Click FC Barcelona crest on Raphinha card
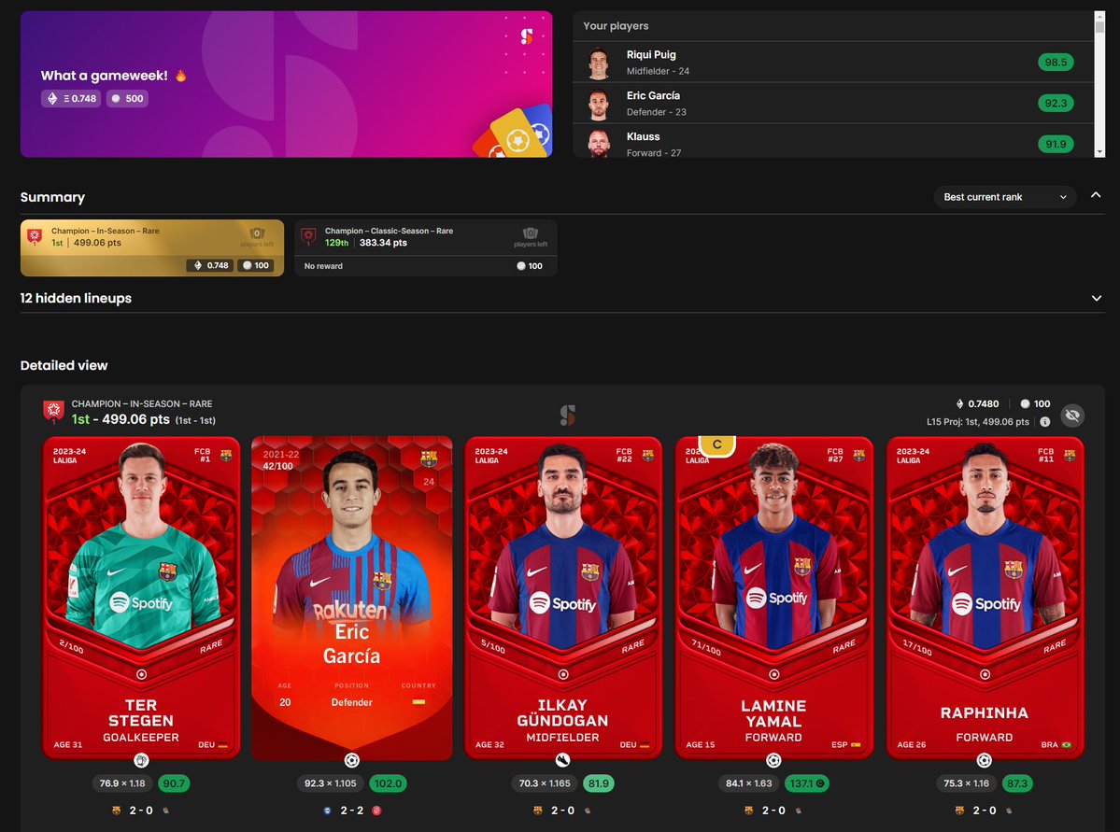This screenshot has width=1120, height=832. point(1070,455)
